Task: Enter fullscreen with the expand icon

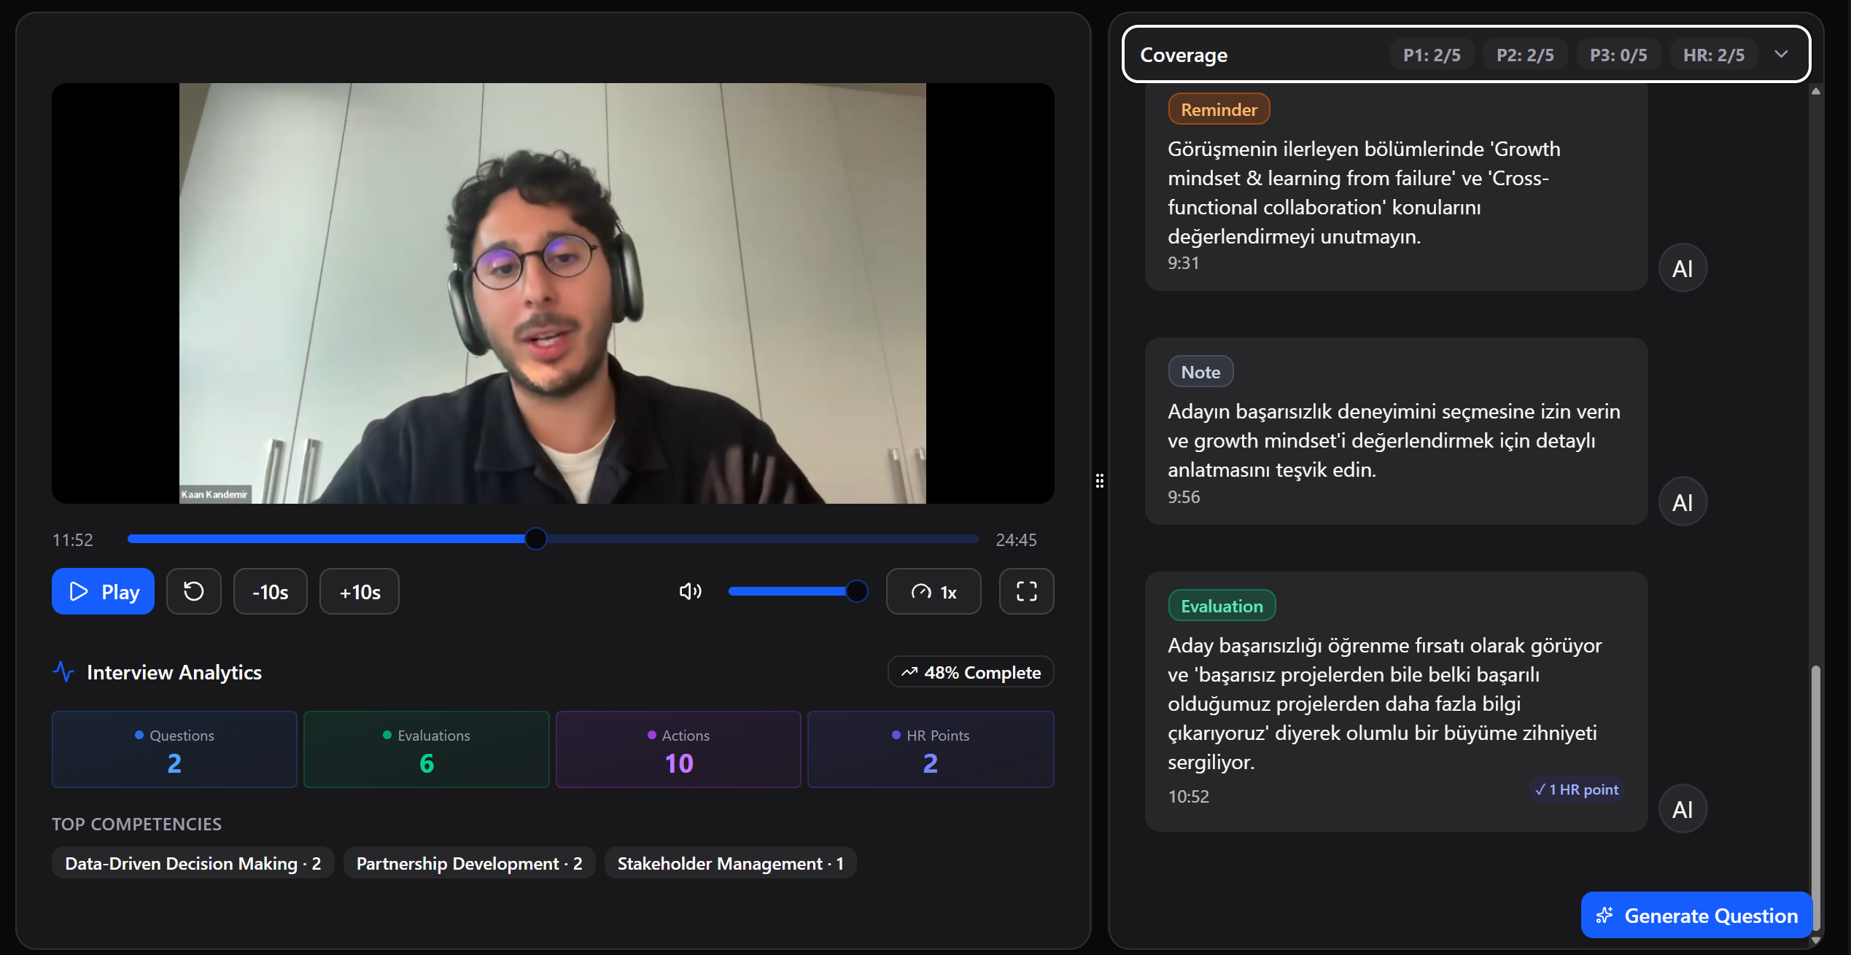Action: (x=1026, y=591)
